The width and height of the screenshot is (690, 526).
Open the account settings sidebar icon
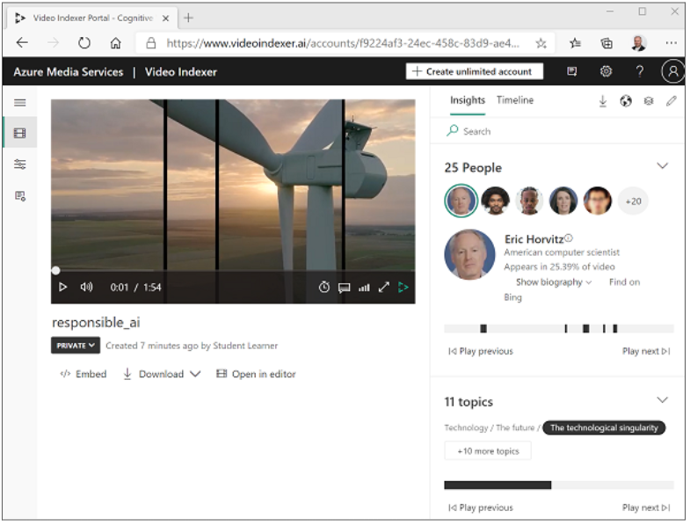pyautogui.click(x=20, y=196)
